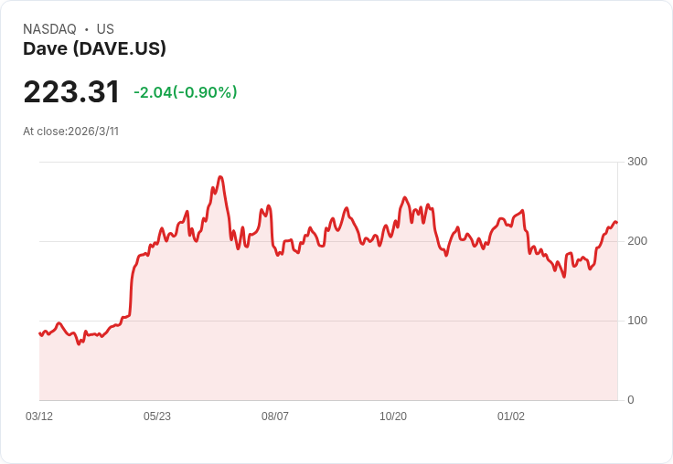Viewport: 673px width, 464px height.
Task: Click the -2.04(-0.90%) price change
Action: click(185, 92)
